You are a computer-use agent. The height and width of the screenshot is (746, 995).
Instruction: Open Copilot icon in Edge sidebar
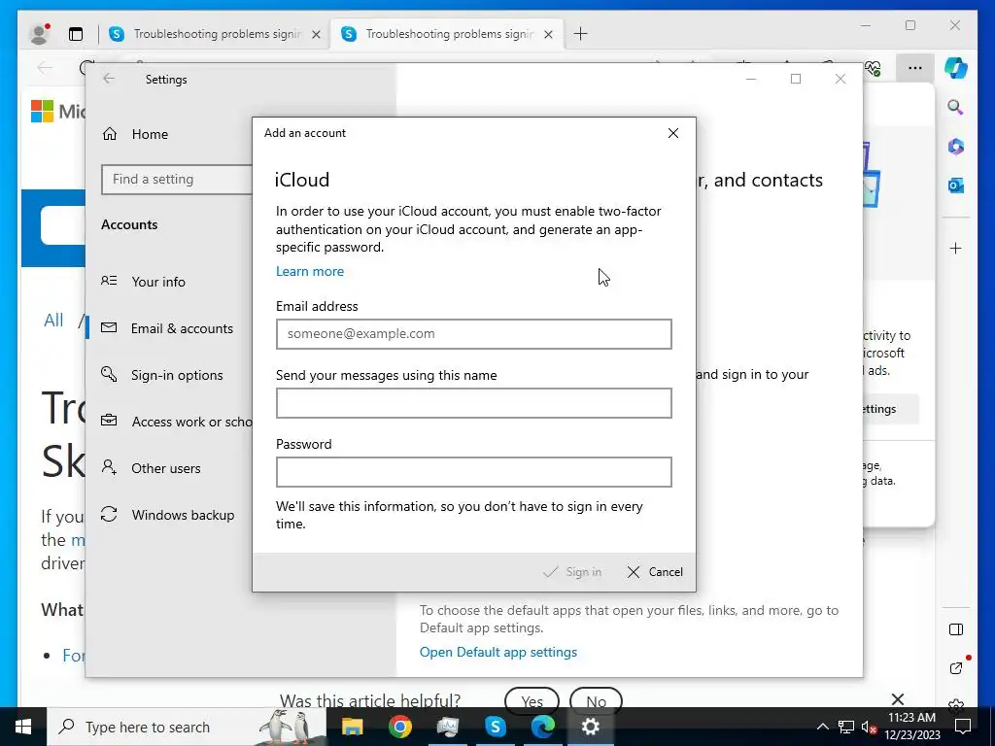coord(956,68)
